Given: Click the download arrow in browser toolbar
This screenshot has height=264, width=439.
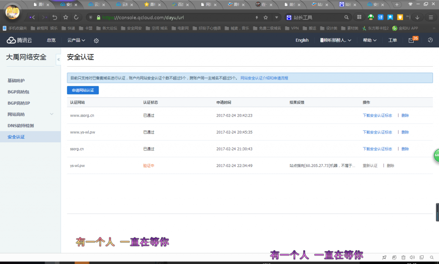Looking at the screenshot, I should pos(418,18).
